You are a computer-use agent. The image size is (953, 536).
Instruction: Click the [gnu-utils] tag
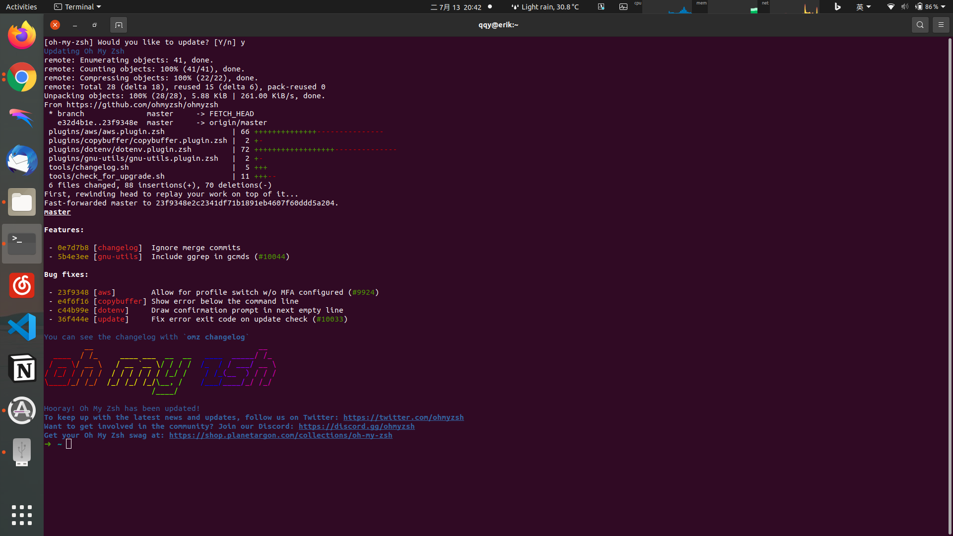pyautogui.click(x=118, y=257)
